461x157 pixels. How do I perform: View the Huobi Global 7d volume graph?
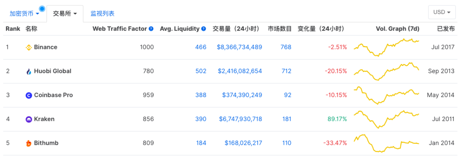click(x=386, y=71)
